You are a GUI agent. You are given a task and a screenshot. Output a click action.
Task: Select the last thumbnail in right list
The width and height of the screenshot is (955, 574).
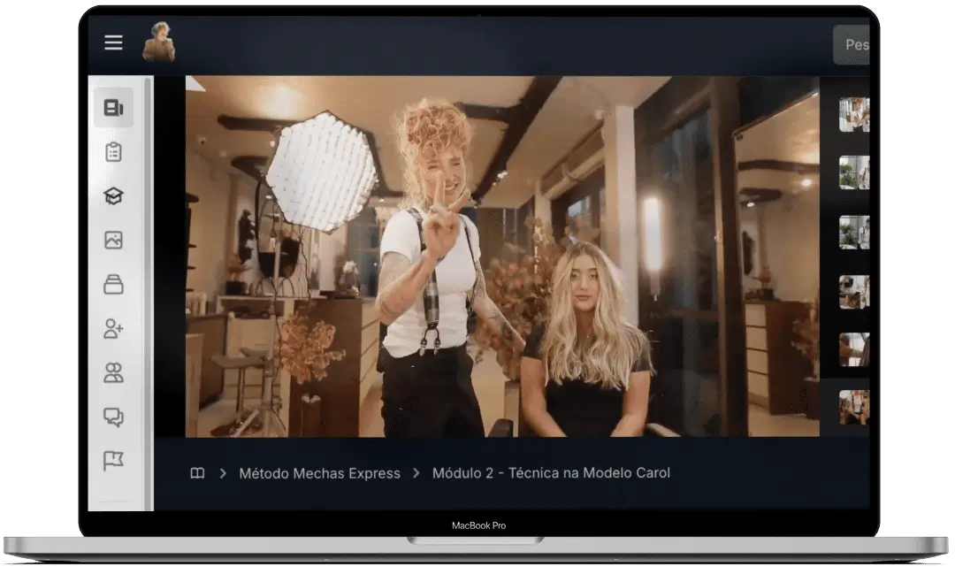pyautogui.click(x=853, y=406)
